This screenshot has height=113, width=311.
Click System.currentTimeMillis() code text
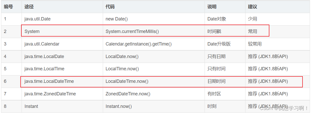click(x=132, y=31)
